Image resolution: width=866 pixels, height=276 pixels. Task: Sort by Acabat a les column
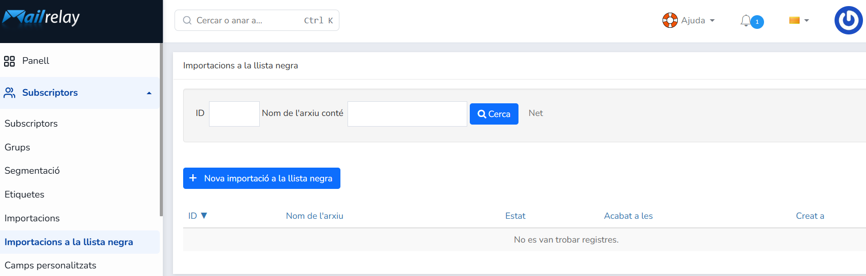coord(629,216)
